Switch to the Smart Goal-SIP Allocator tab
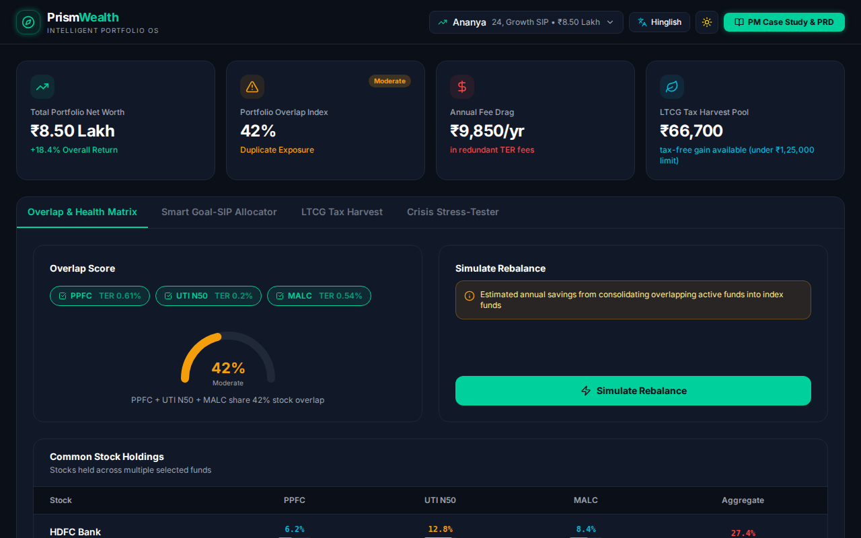Image resolution: width=861 pixels, height=538 pixels. coord(219,212)
